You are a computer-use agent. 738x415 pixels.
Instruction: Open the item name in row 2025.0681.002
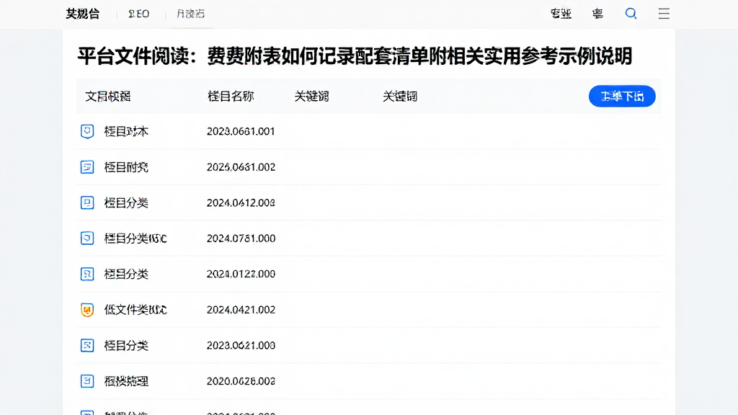126,167
